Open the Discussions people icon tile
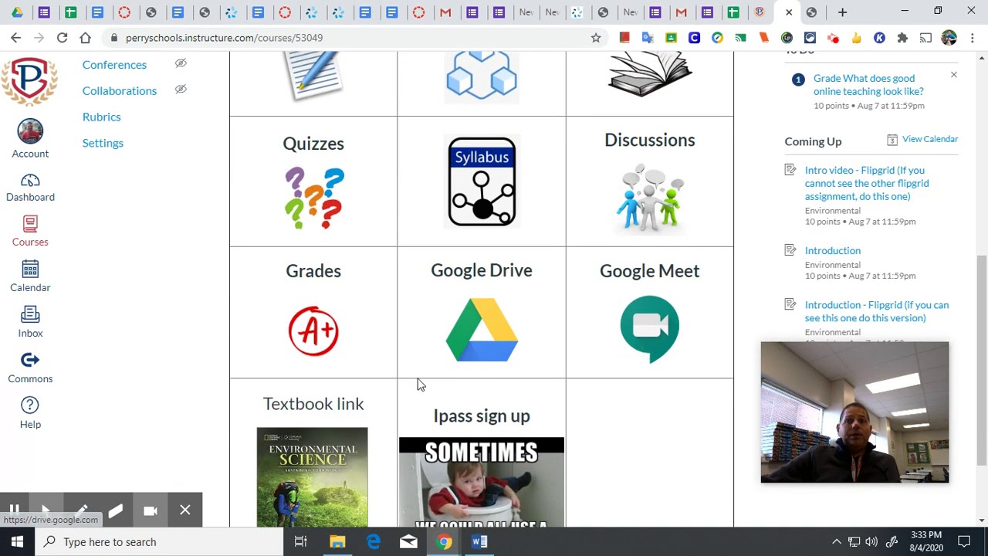 650,198
